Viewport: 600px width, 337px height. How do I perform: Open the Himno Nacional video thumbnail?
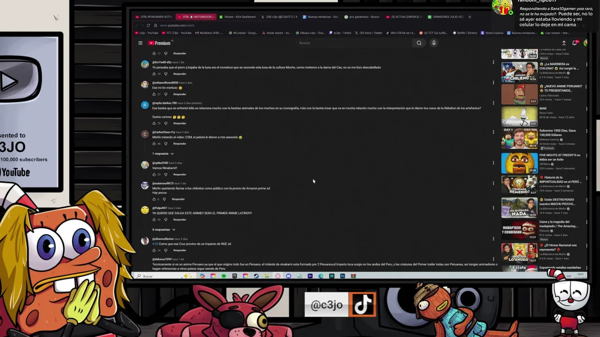519,252
